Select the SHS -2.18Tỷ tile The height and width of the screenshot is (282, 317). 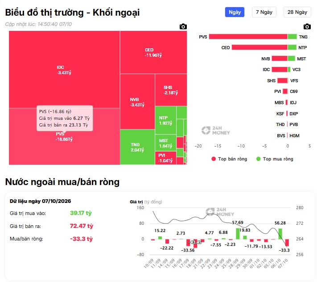tap(171, 90)
